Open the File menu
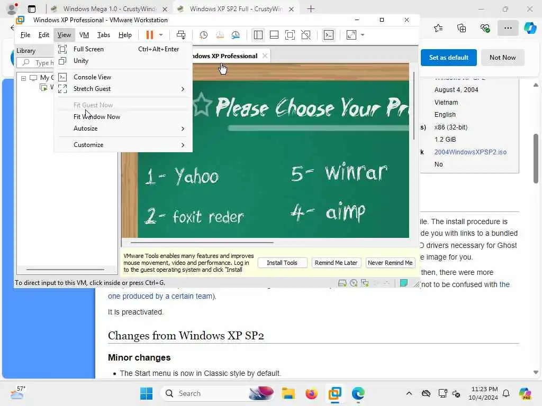542x406 pixels. [x=25, y=35]
